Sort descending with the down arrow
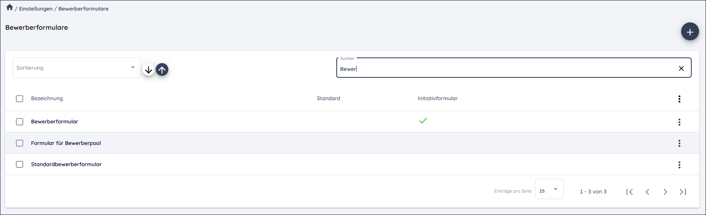This screenshot has height=215, width=706. click(148, 70)
